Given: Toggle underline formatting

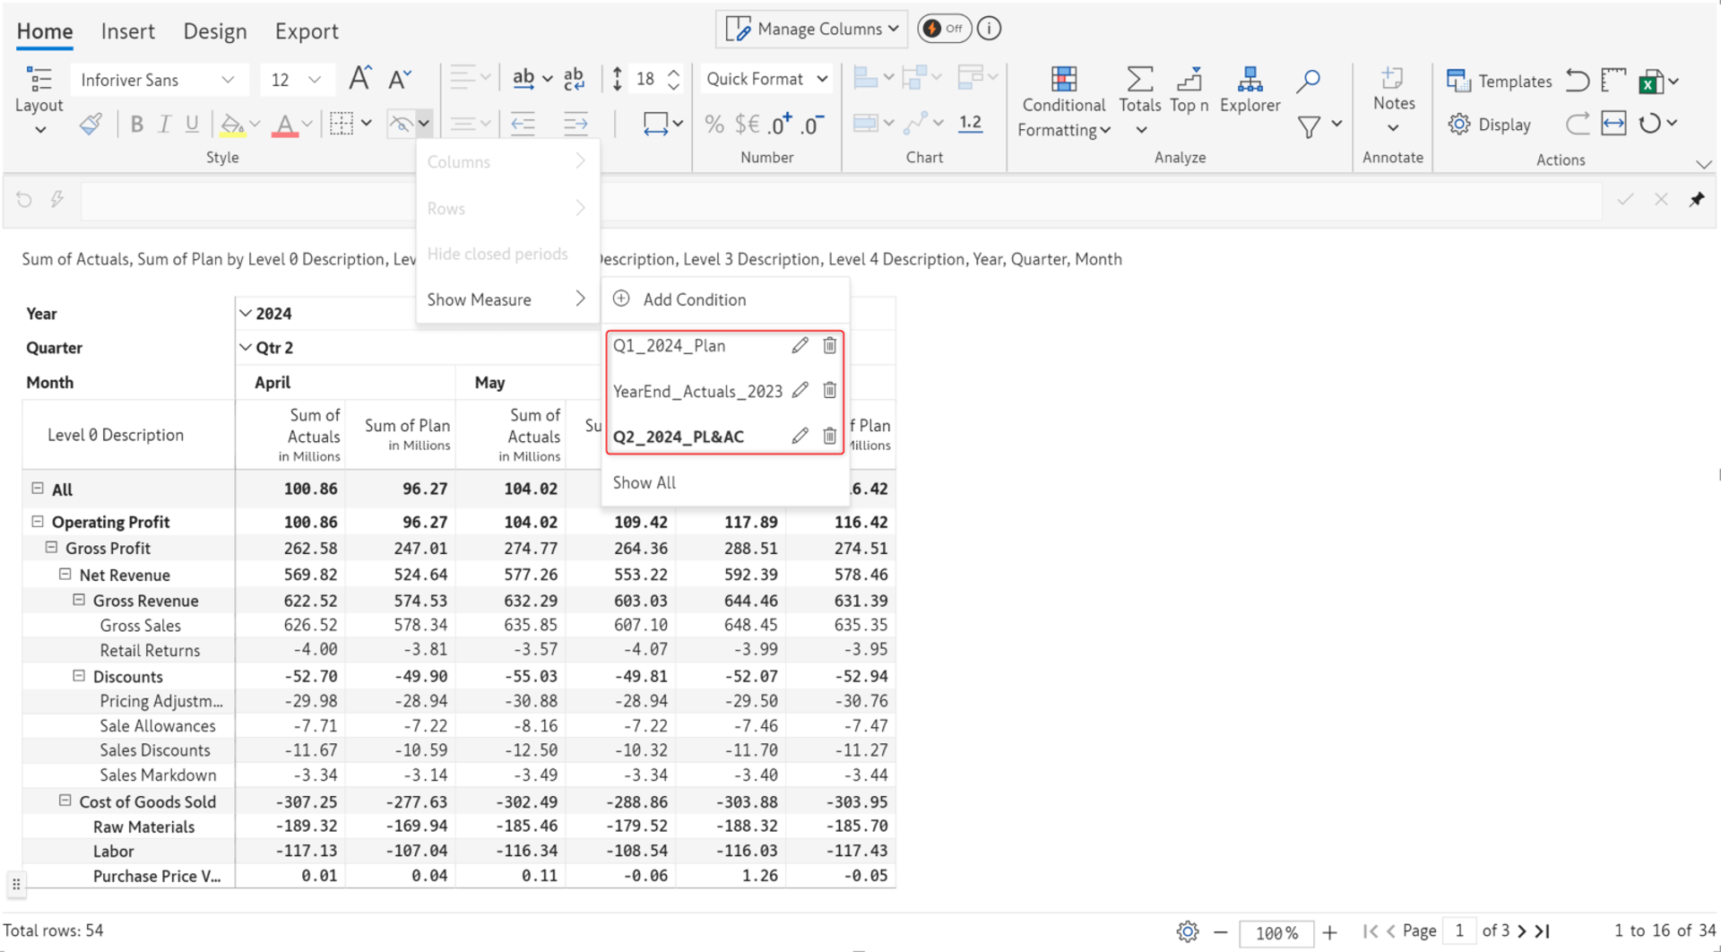Looking at the screenshot, I should 192,124.
